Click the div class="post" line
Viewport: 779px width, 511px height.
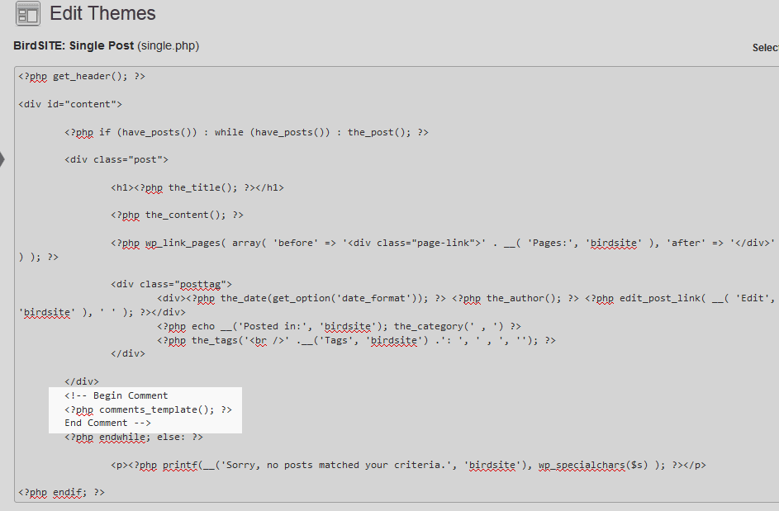tap(116, 159)
